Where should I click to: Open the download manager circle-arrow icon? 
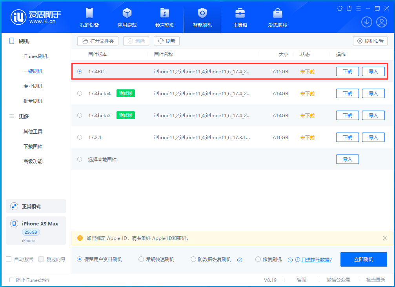coord(366,22)
